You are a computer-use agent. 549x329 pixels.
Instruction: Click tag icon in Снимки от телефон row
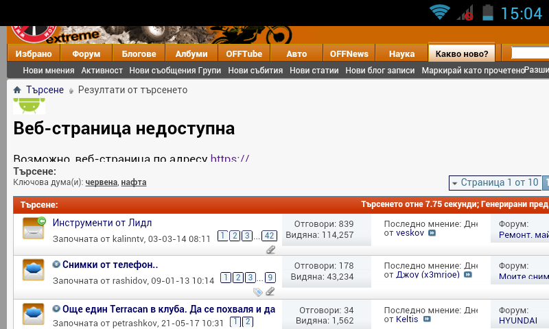[x=258, y=291]
